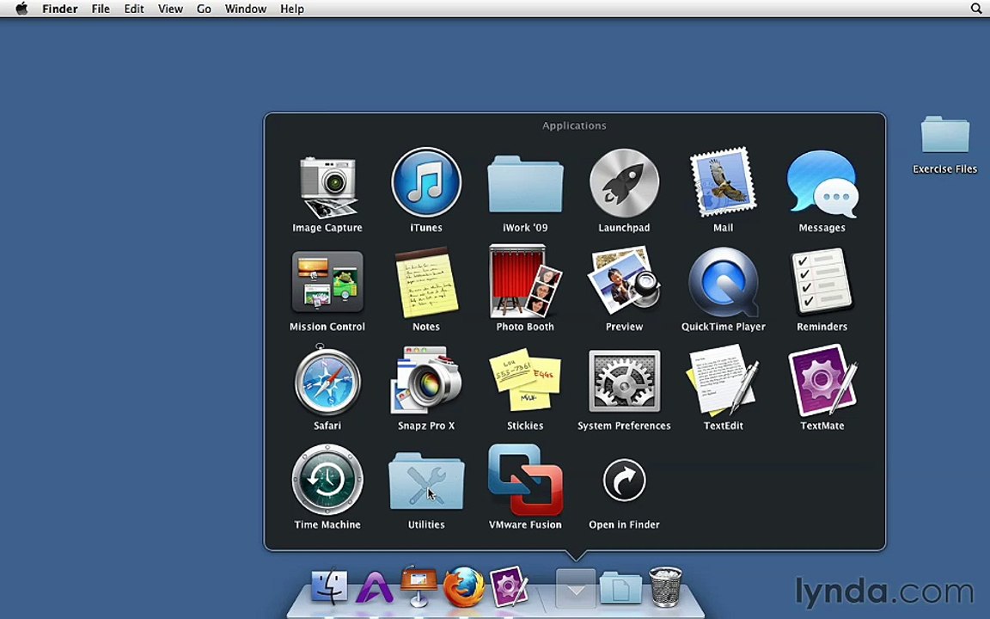Open the Utilities folder
The image size is (990, 619).
point(426,481)
